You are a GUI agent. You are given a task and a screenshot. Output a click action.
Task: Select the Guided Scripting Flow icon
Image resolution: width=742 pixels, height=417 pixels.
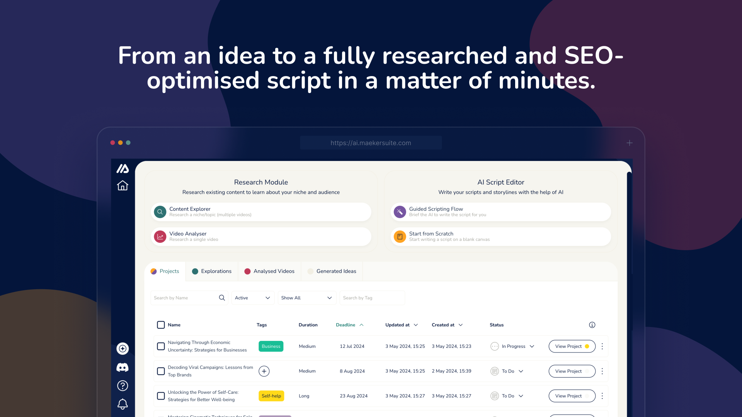point(400,211)
